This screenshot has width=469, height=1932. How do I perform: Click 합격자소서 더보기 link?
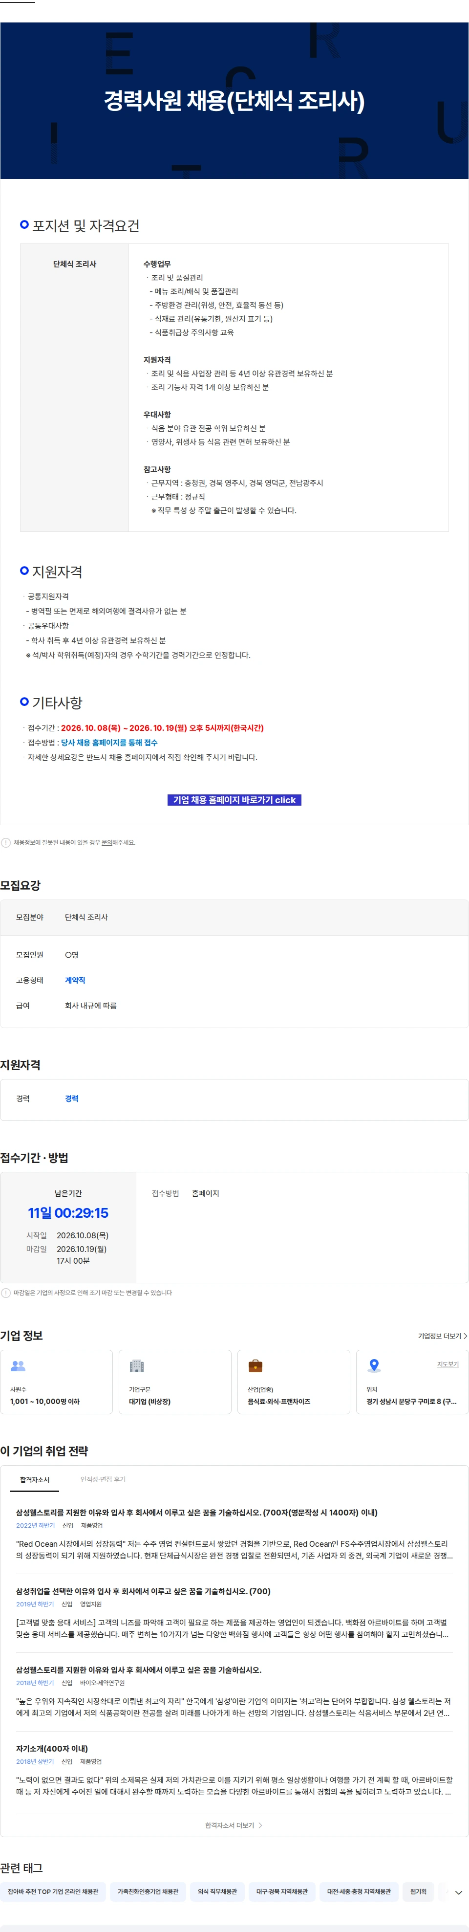point(234,1825)
